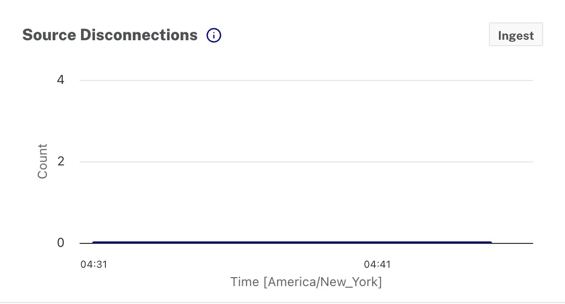Click the 04:31 time tick label
The height and width of the screenshot is (304, 565).
94,264
